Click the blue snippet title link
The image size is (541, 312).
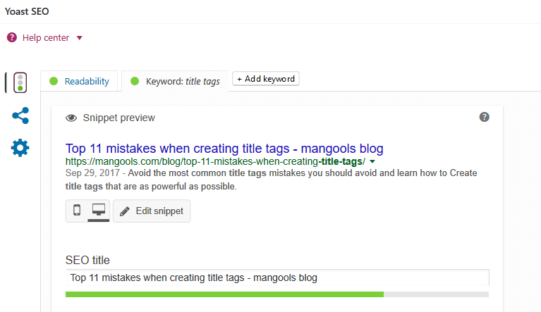click(224, 149)
